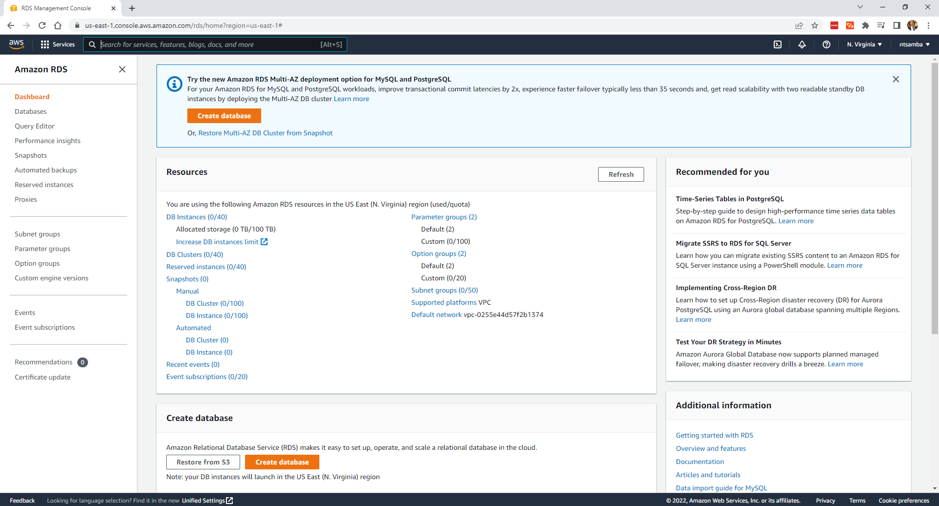Click the share page icon in address bar
The width and height of the screenshot is (939, 506).
coord(799,25)
